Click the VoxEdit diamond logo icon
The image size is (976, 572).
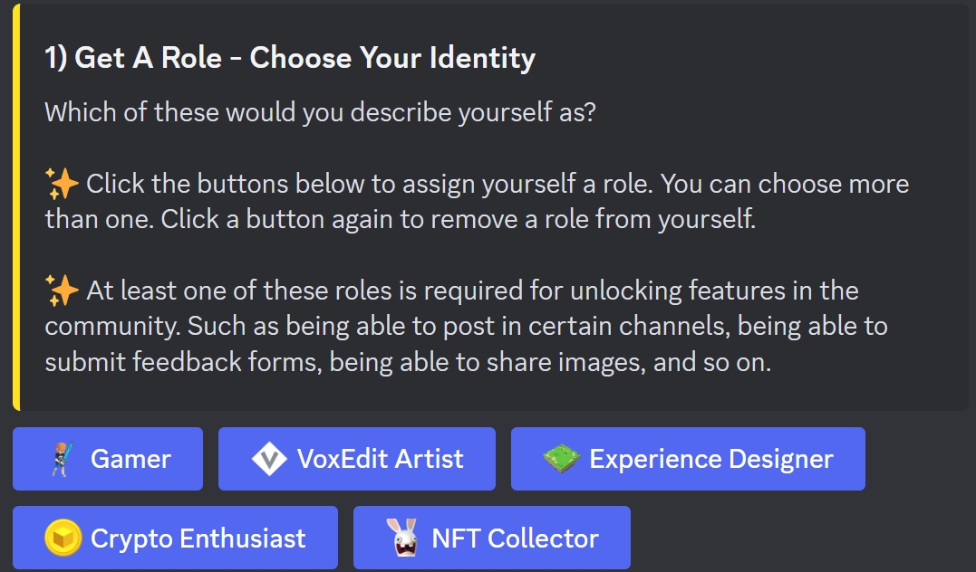[269, 459]
